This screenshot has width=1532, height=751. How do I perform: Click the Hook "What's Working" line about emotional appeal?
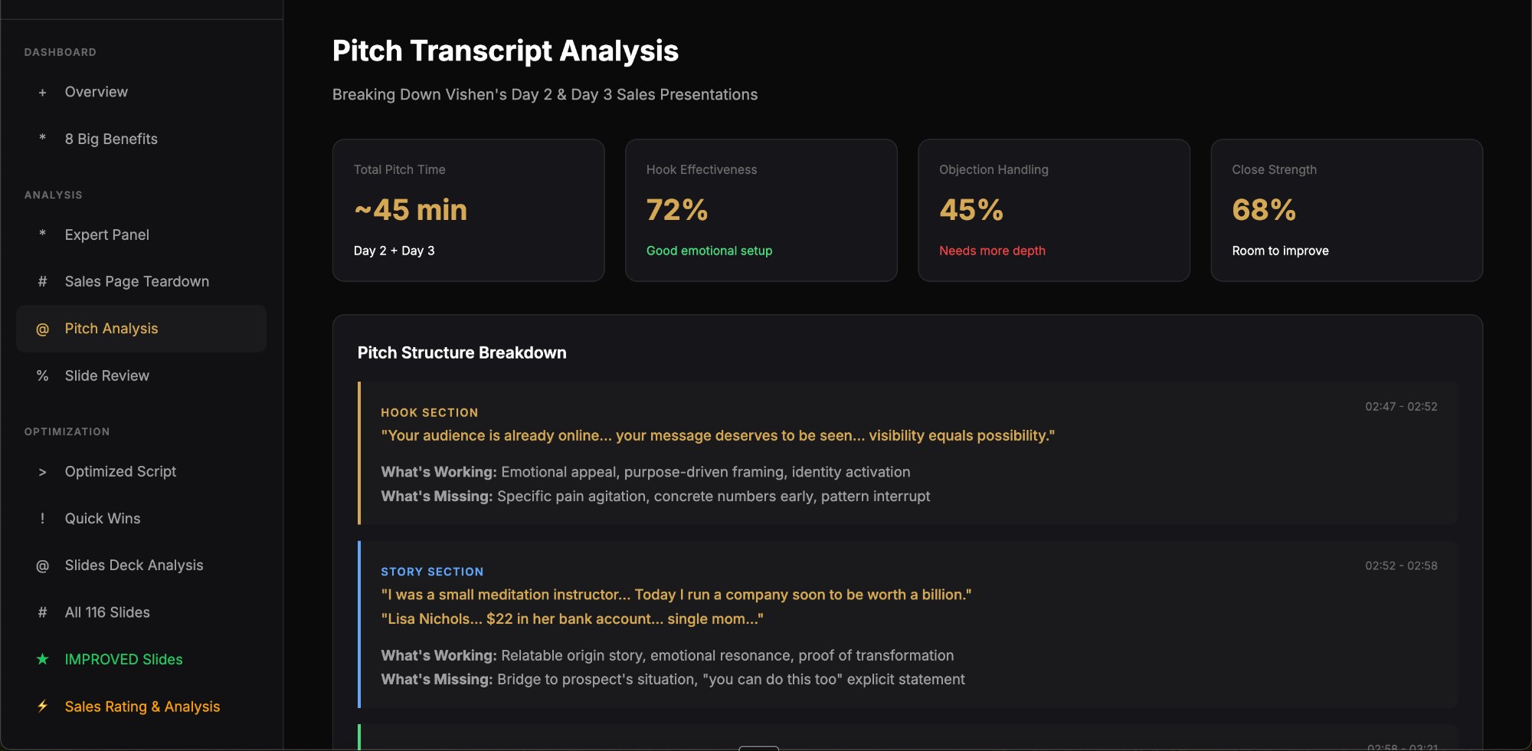[646, 472]
